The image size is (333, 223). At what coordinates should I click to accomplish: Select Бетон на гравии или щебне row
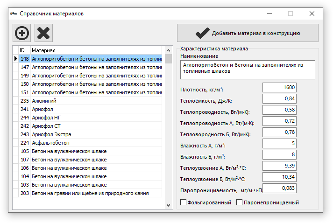[87, 193]
